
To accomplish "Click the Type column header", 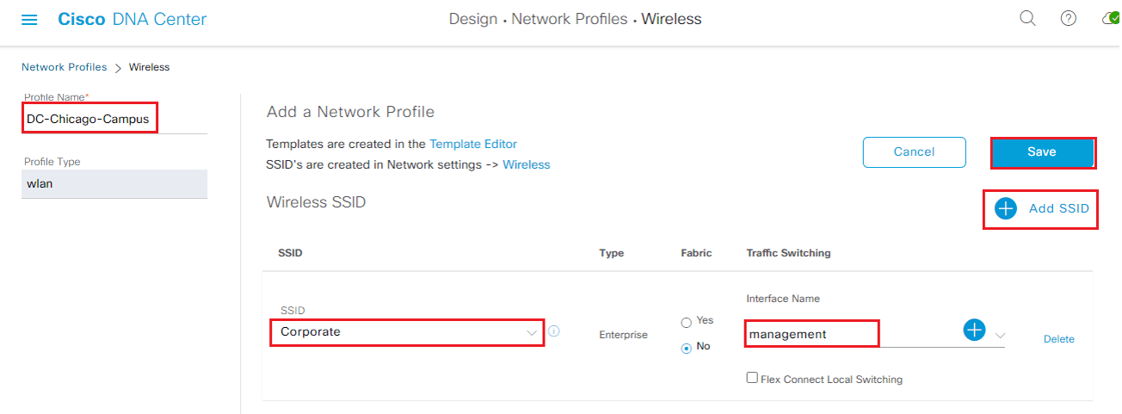I will [612, 253].
